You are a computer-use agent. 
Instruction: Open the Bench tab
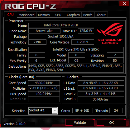[88, 15]
